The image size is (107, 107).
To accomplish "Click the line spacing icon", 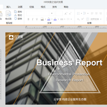I will click(x=85, y=13).
